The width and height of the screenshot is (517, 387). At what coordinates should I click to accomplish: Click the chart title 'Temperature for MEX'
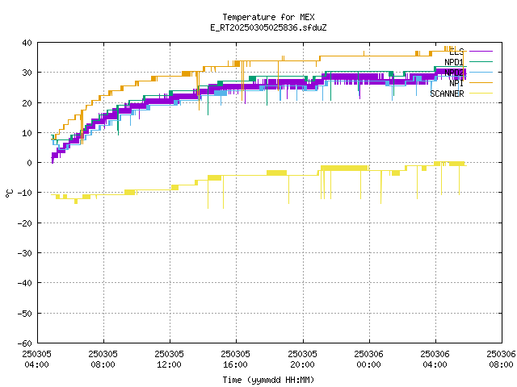[268, 17]
